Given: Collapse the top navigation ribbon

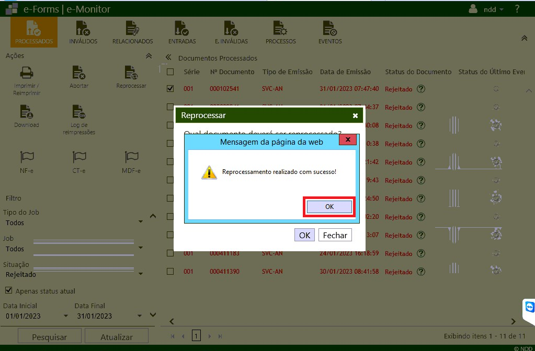Looking at the screenshot, I should point(525,38).
